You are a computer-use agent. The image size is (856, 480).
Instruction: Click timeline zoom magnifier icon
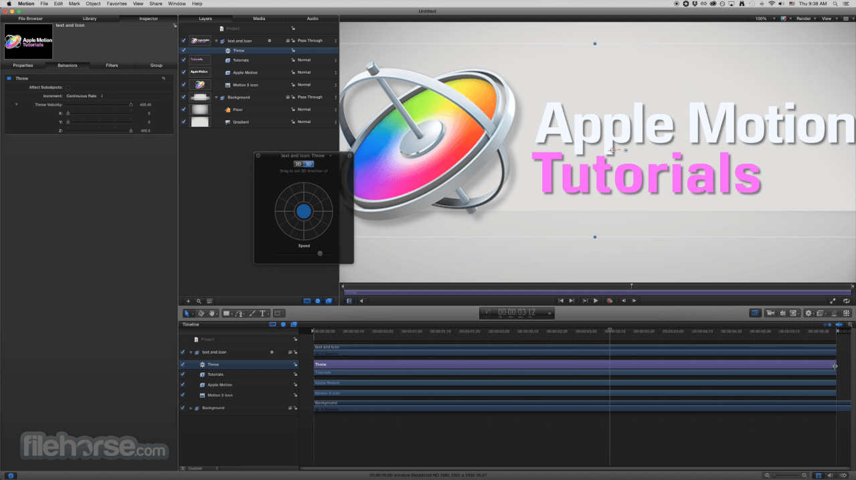[850, 324]
